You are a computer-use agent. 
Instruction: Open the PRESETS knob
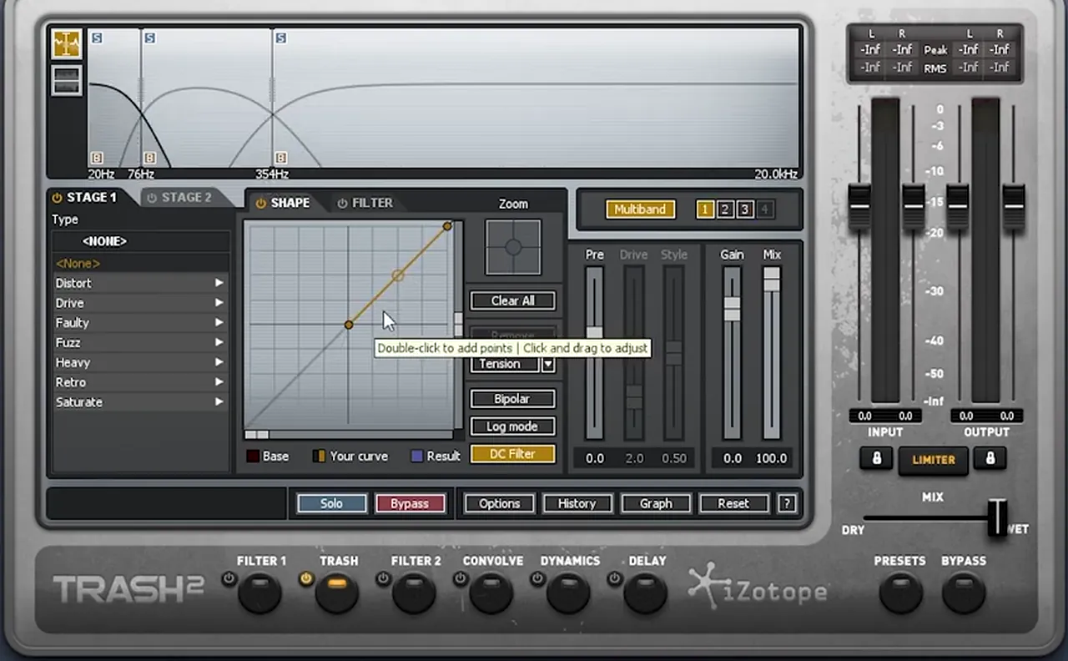(x=900, y=593)
